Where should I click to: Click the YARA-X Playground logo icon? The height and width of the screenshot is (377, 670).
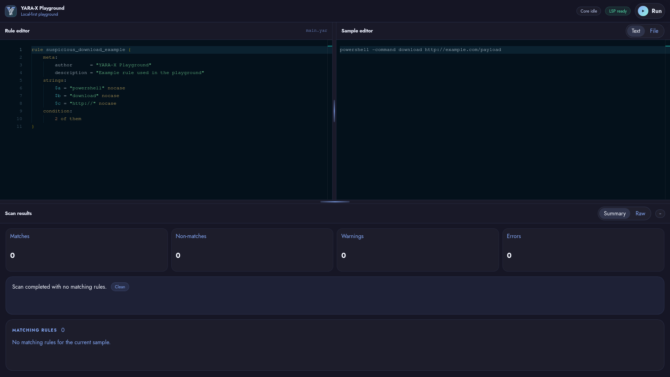click(11, 11)
